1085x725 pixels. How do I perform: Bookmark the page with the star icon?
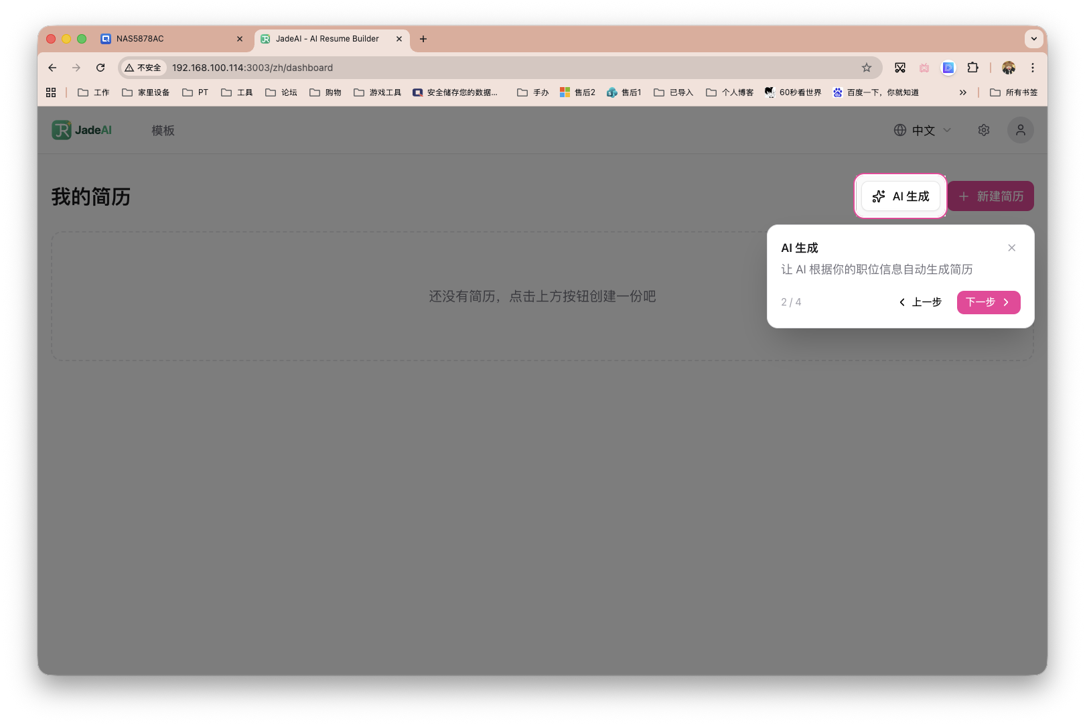pos(867,68)
